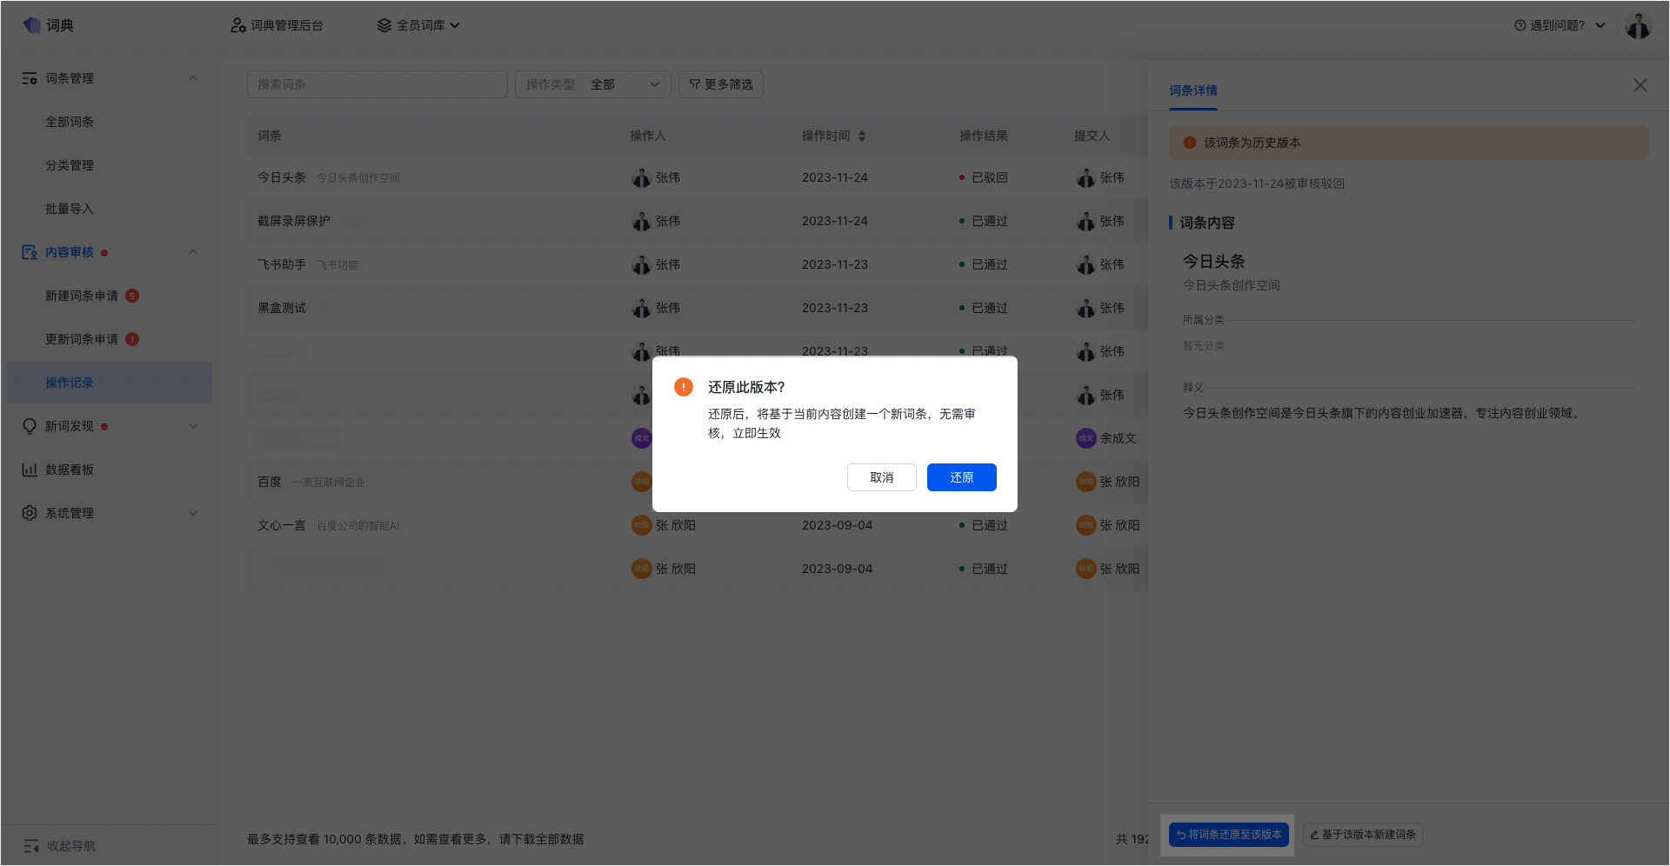Open the 全员词库 dropdown
Image resolution: width=1670 pixels, height=866 pixels.
coord(418,25)
